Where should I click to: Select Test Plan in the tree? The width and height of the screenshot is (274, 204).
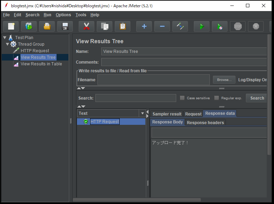click(x=24, y=37)
